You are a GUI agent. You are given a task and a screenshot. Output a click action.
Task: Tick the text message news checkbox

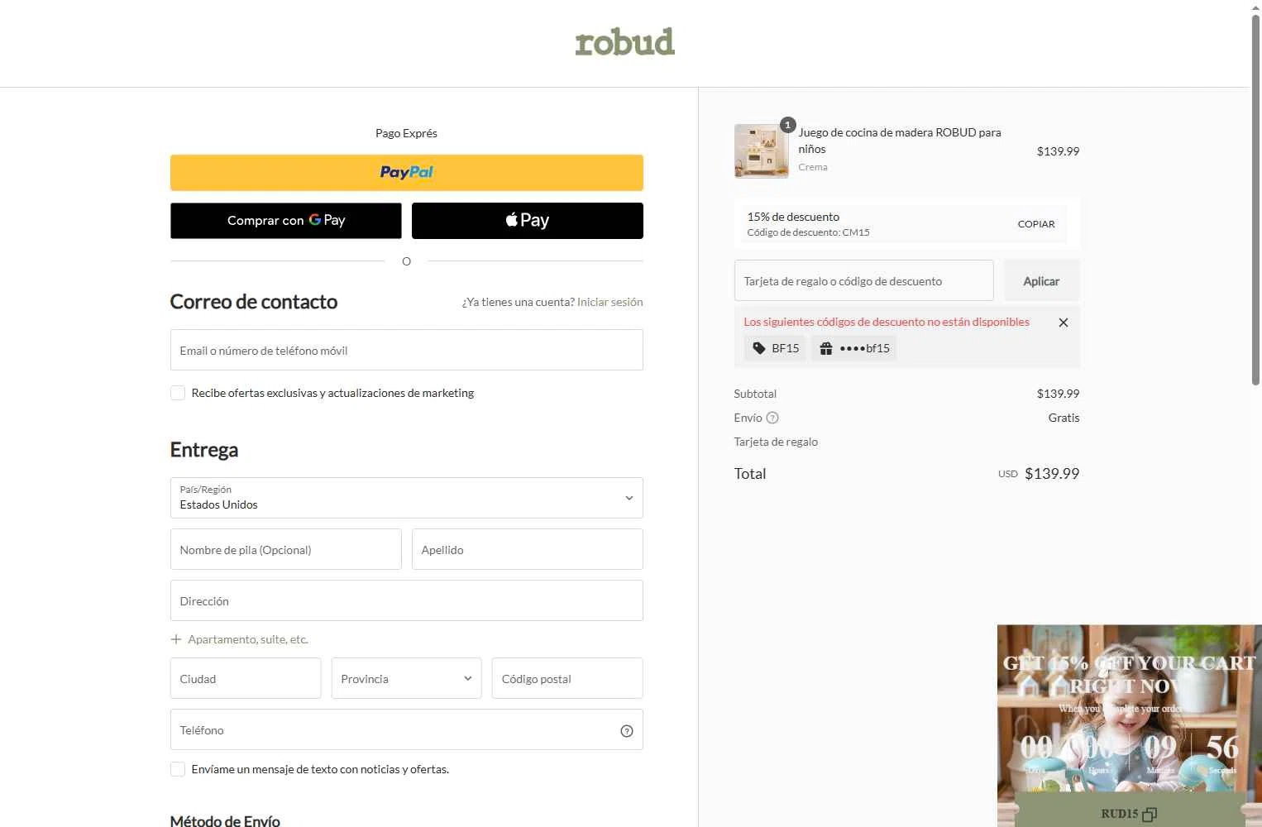pyautogui.click(x=178, y=769)
